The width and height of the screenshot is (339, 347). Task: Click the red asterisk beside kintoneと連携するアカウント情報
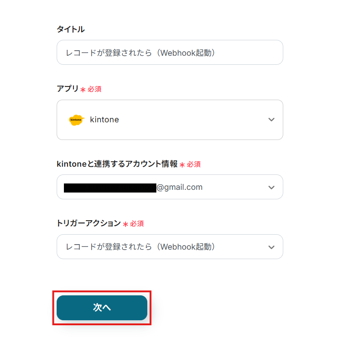[x=182, y=165]
